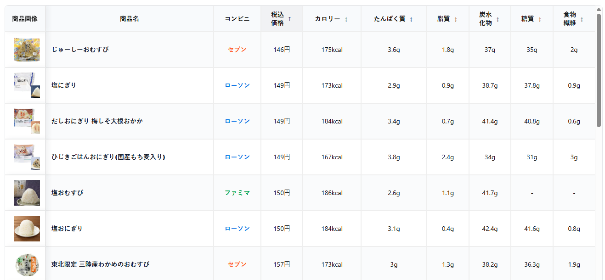Screen dimensions: 605x280
Task: Click セブン in 三陸産わかめ row
Action: 237,264
